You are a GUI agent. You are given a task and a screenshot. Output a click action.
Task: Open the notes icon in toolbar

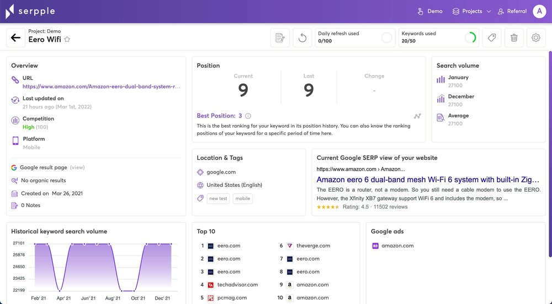280,37
